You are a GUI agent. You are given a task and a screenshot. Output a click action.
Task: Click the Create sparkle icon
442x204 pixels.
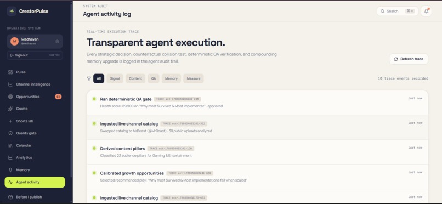click(10, 109)
